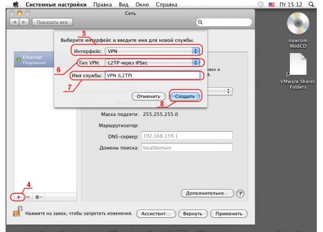Click the Имя службы text field
This screenshot has height=232, width=323.
[x=153, y=75]
